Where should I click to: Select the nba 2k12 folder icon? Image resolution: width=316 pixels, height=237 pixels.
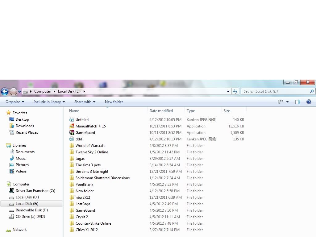pyautogui.click(x=72, y=197)
